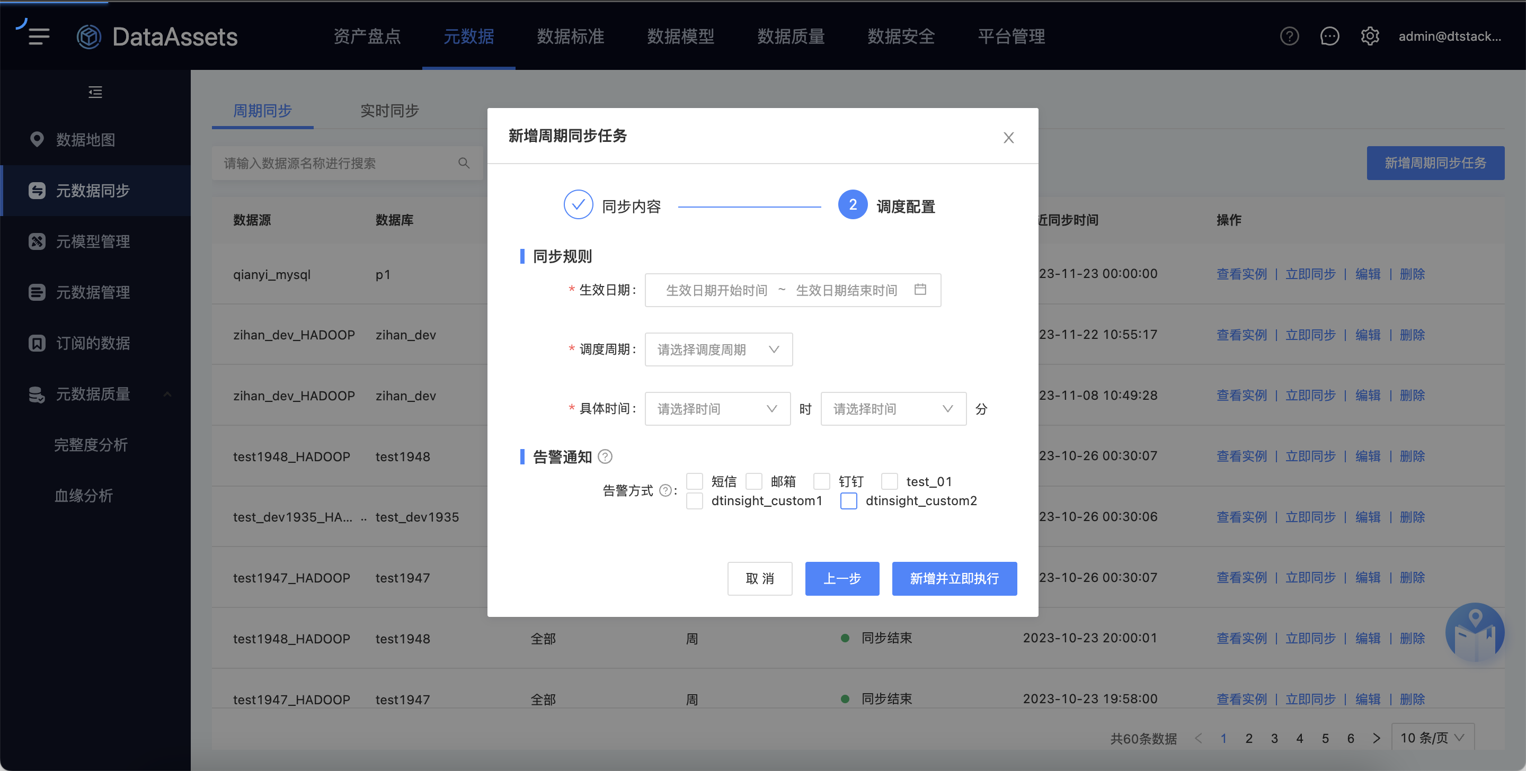
Task: Go to pagination page 3
Action: pyautogui.click(x=1274, y=738)
